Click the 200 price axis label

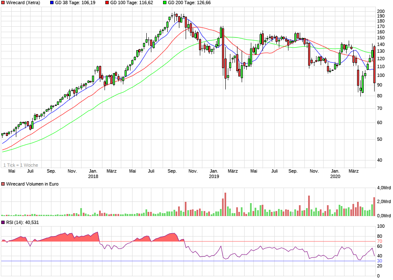(x=381, y=11)
